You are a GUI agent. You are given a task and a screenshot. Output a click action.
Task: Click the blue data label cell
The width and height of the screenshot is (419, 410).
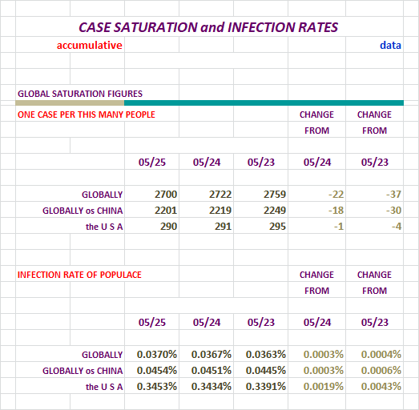(x=390, y=45)
